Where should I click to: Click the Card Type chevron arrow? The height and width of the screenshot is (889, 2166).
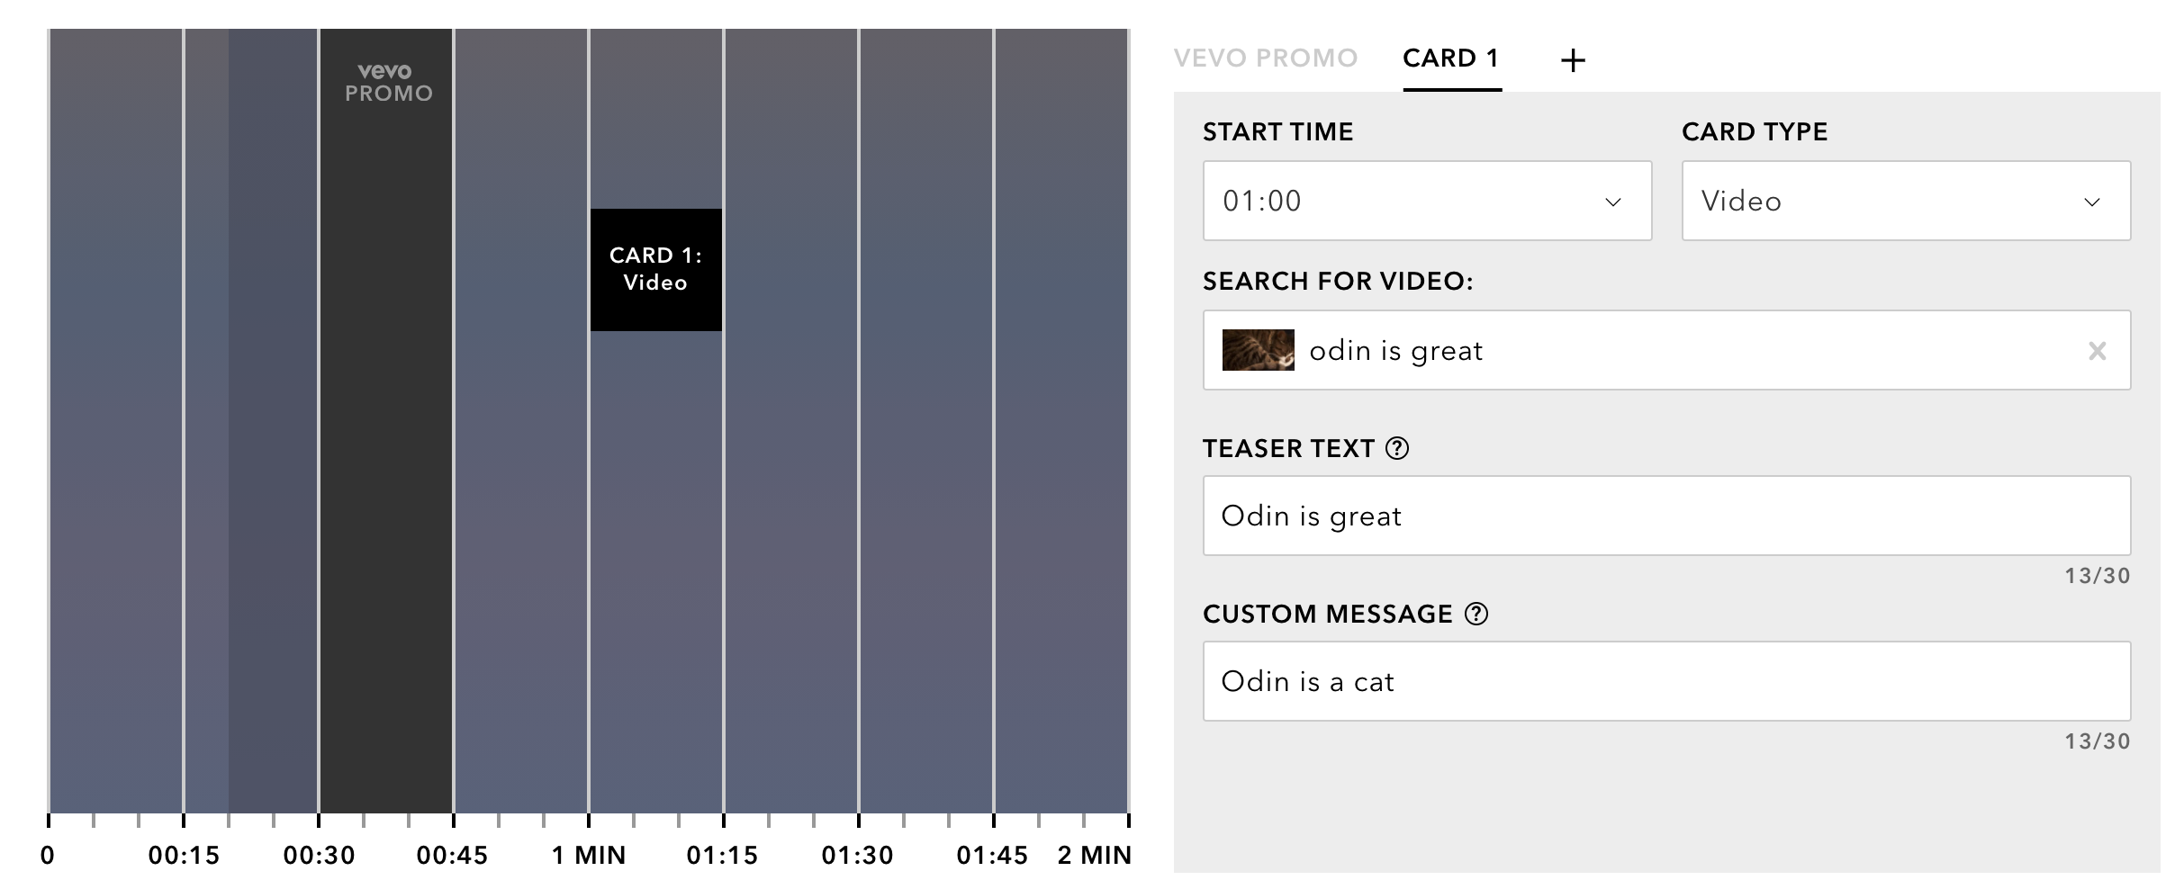pyautogui.click(x=2092, y=202)
